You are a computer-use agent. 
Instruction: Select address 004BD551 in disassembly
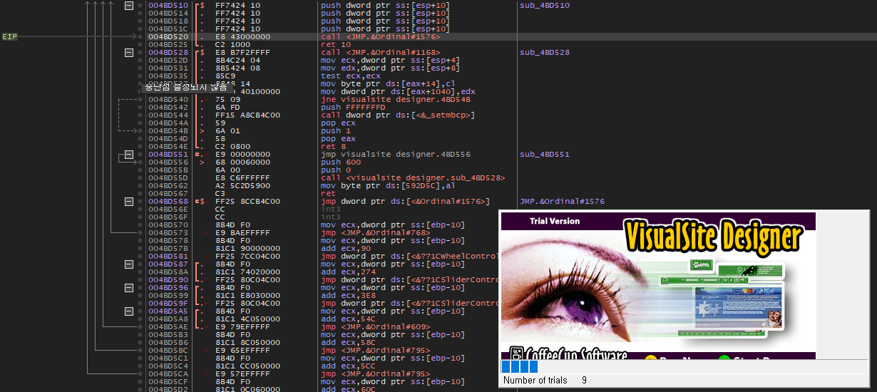(168, 154)
